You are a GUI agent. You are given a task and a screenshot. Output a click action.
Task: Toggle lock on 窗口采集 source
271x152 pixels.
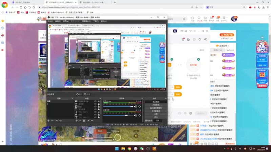tap(99, 109)
